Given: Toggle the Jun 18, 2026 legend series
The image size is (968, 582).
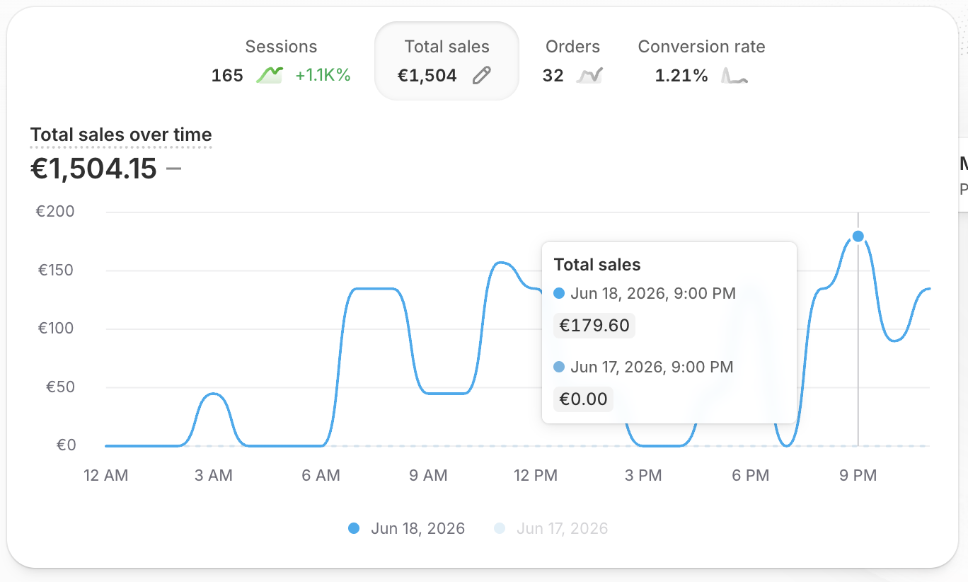Looking at the screenshot, I should click(407, 528).
